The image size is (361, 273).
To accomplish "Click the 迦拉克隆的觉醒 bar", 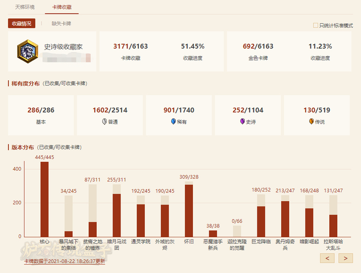I will [x=237, y=231].
